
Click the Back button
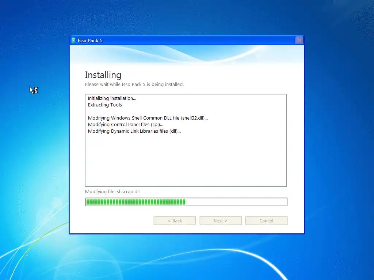175,221
